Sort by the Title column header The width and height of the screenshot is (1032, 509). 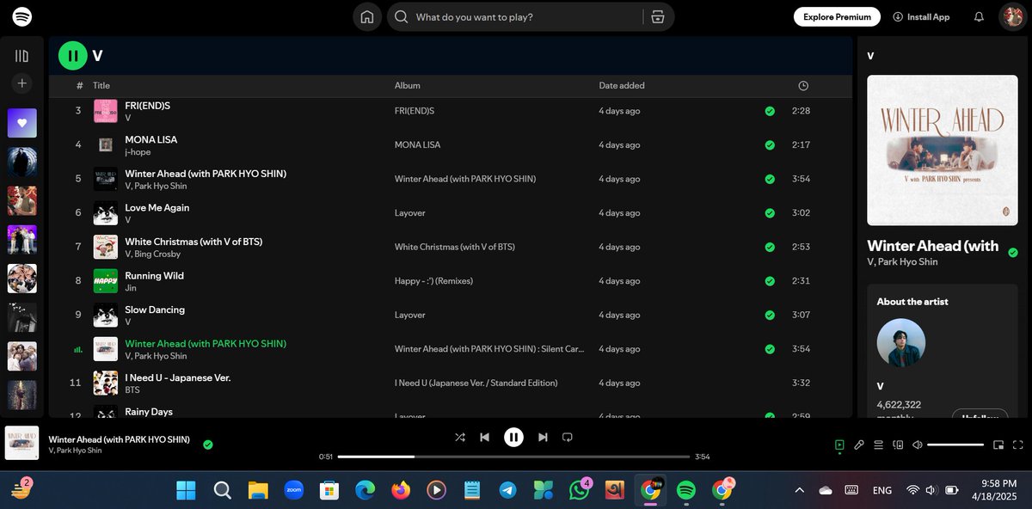(101, 85)
